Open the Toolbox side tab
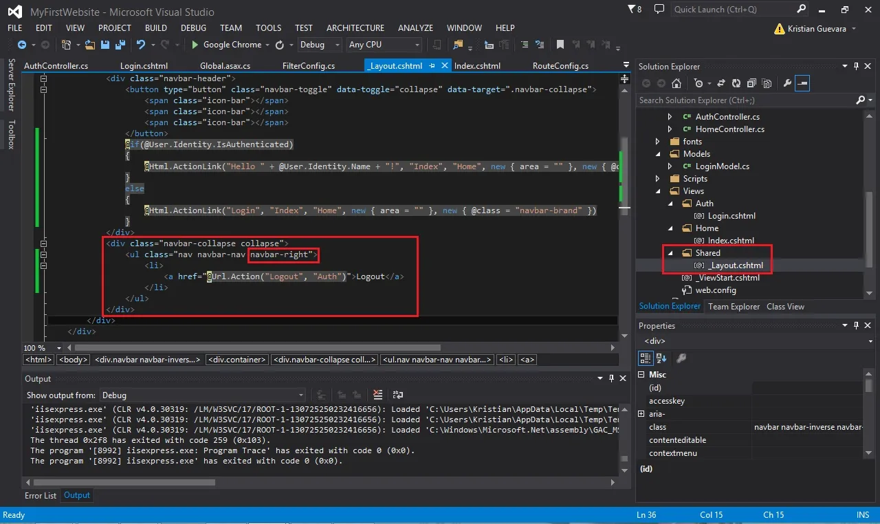880x524 pixels. 11,135
